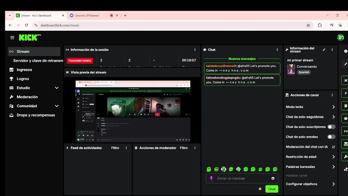Image resolution: width=348 pixels, height=196 pixels.
Task: Open Información de la sesión options menu
Action: [x=195, y=50]
